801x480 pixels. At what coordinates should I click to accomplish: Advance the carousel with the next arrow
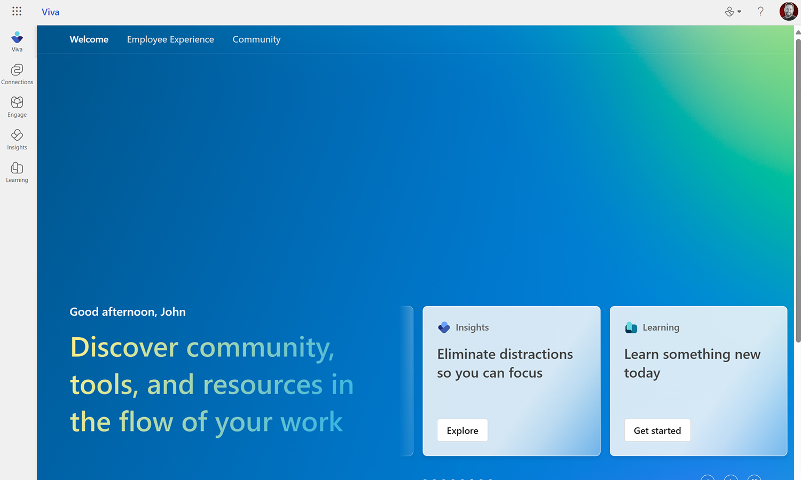731,478
